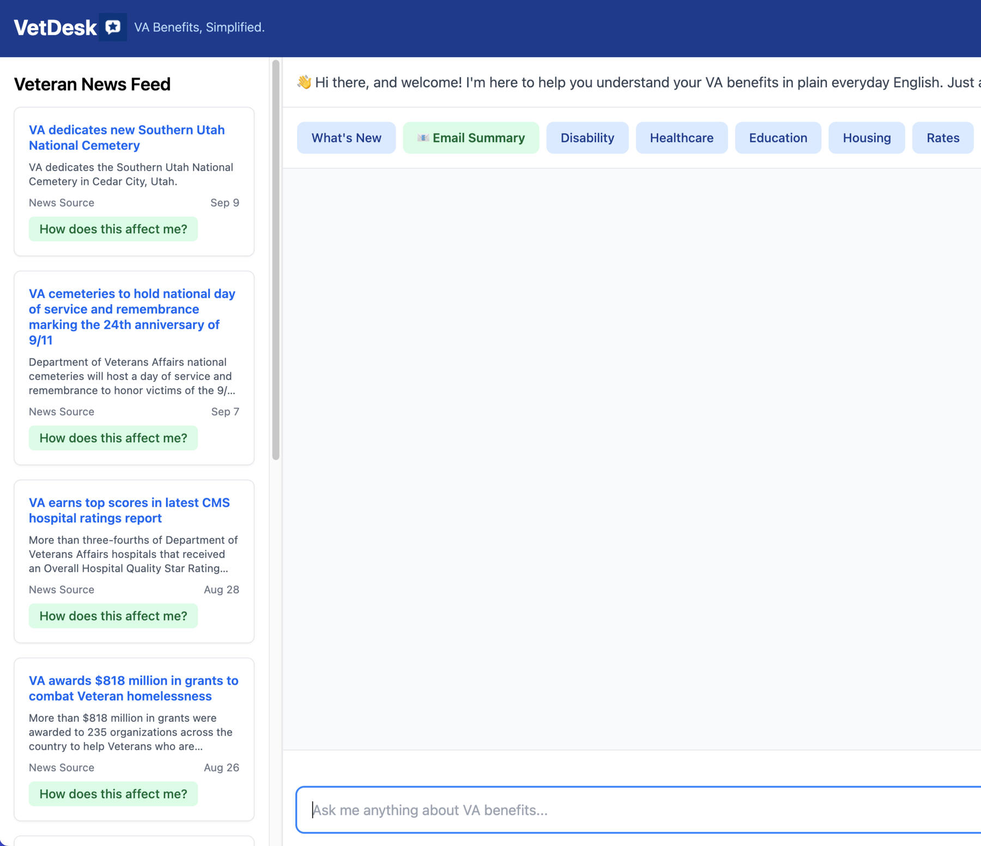Choose the Housing topic chip
Viewport: 981px width, 846px height.
click(x=867, y=138)
